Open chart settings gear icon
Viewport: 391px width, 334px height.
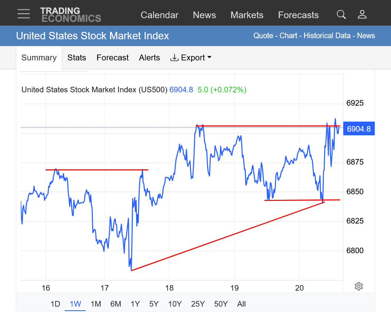click(358, 286)
